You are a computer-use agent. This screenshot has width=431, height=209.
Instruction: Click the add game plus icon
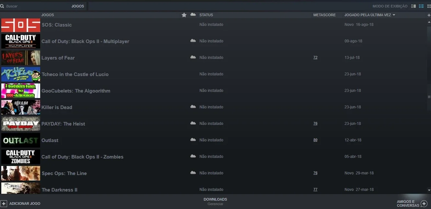coord(4,203)
